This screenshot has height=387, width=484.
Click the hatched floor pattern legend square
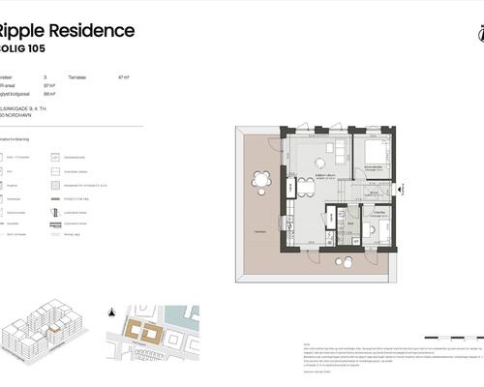coord(55,185)
